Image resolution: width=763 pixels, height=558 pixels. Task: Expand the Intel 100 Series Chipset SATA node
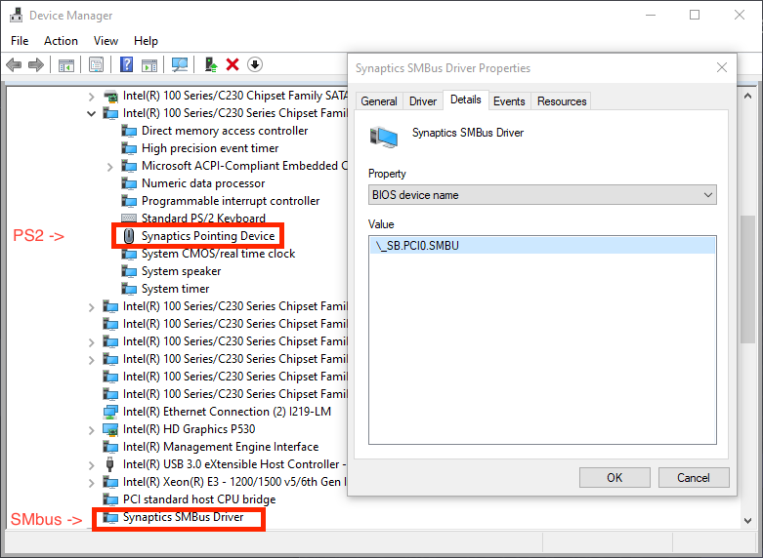coord(92,97)
